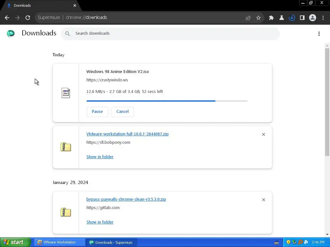Click Downloads - Supermium taskbar button
The width and height of the screenshot is (330, 247).
[112, 242]
